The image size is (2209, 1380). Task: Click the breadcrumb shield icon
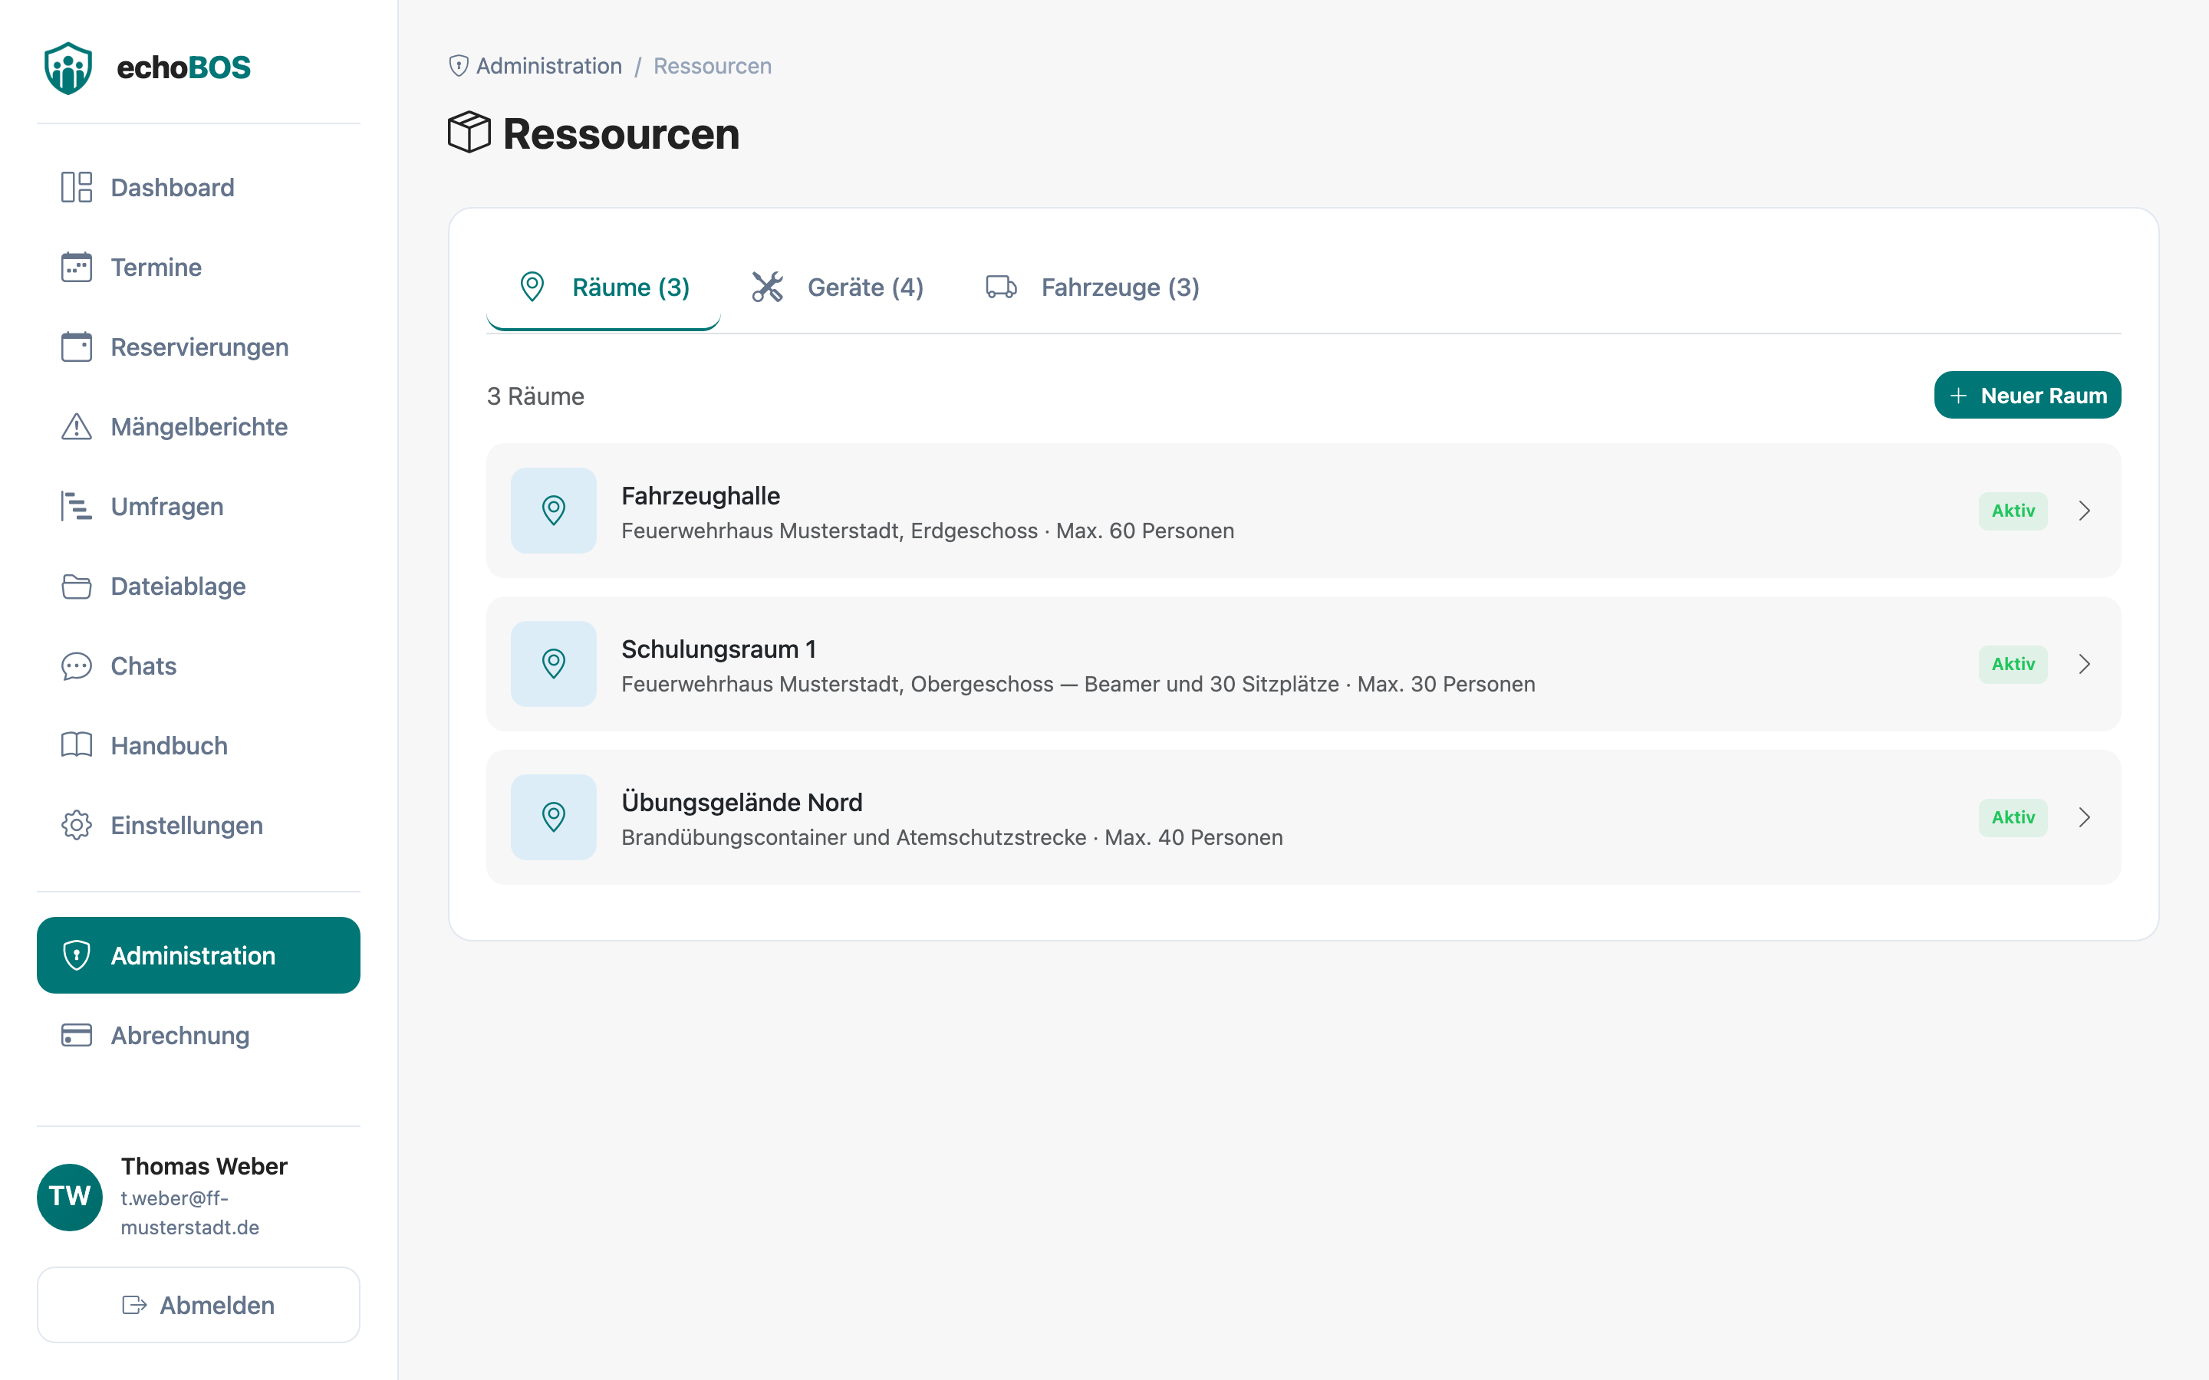tap(459, 66)
